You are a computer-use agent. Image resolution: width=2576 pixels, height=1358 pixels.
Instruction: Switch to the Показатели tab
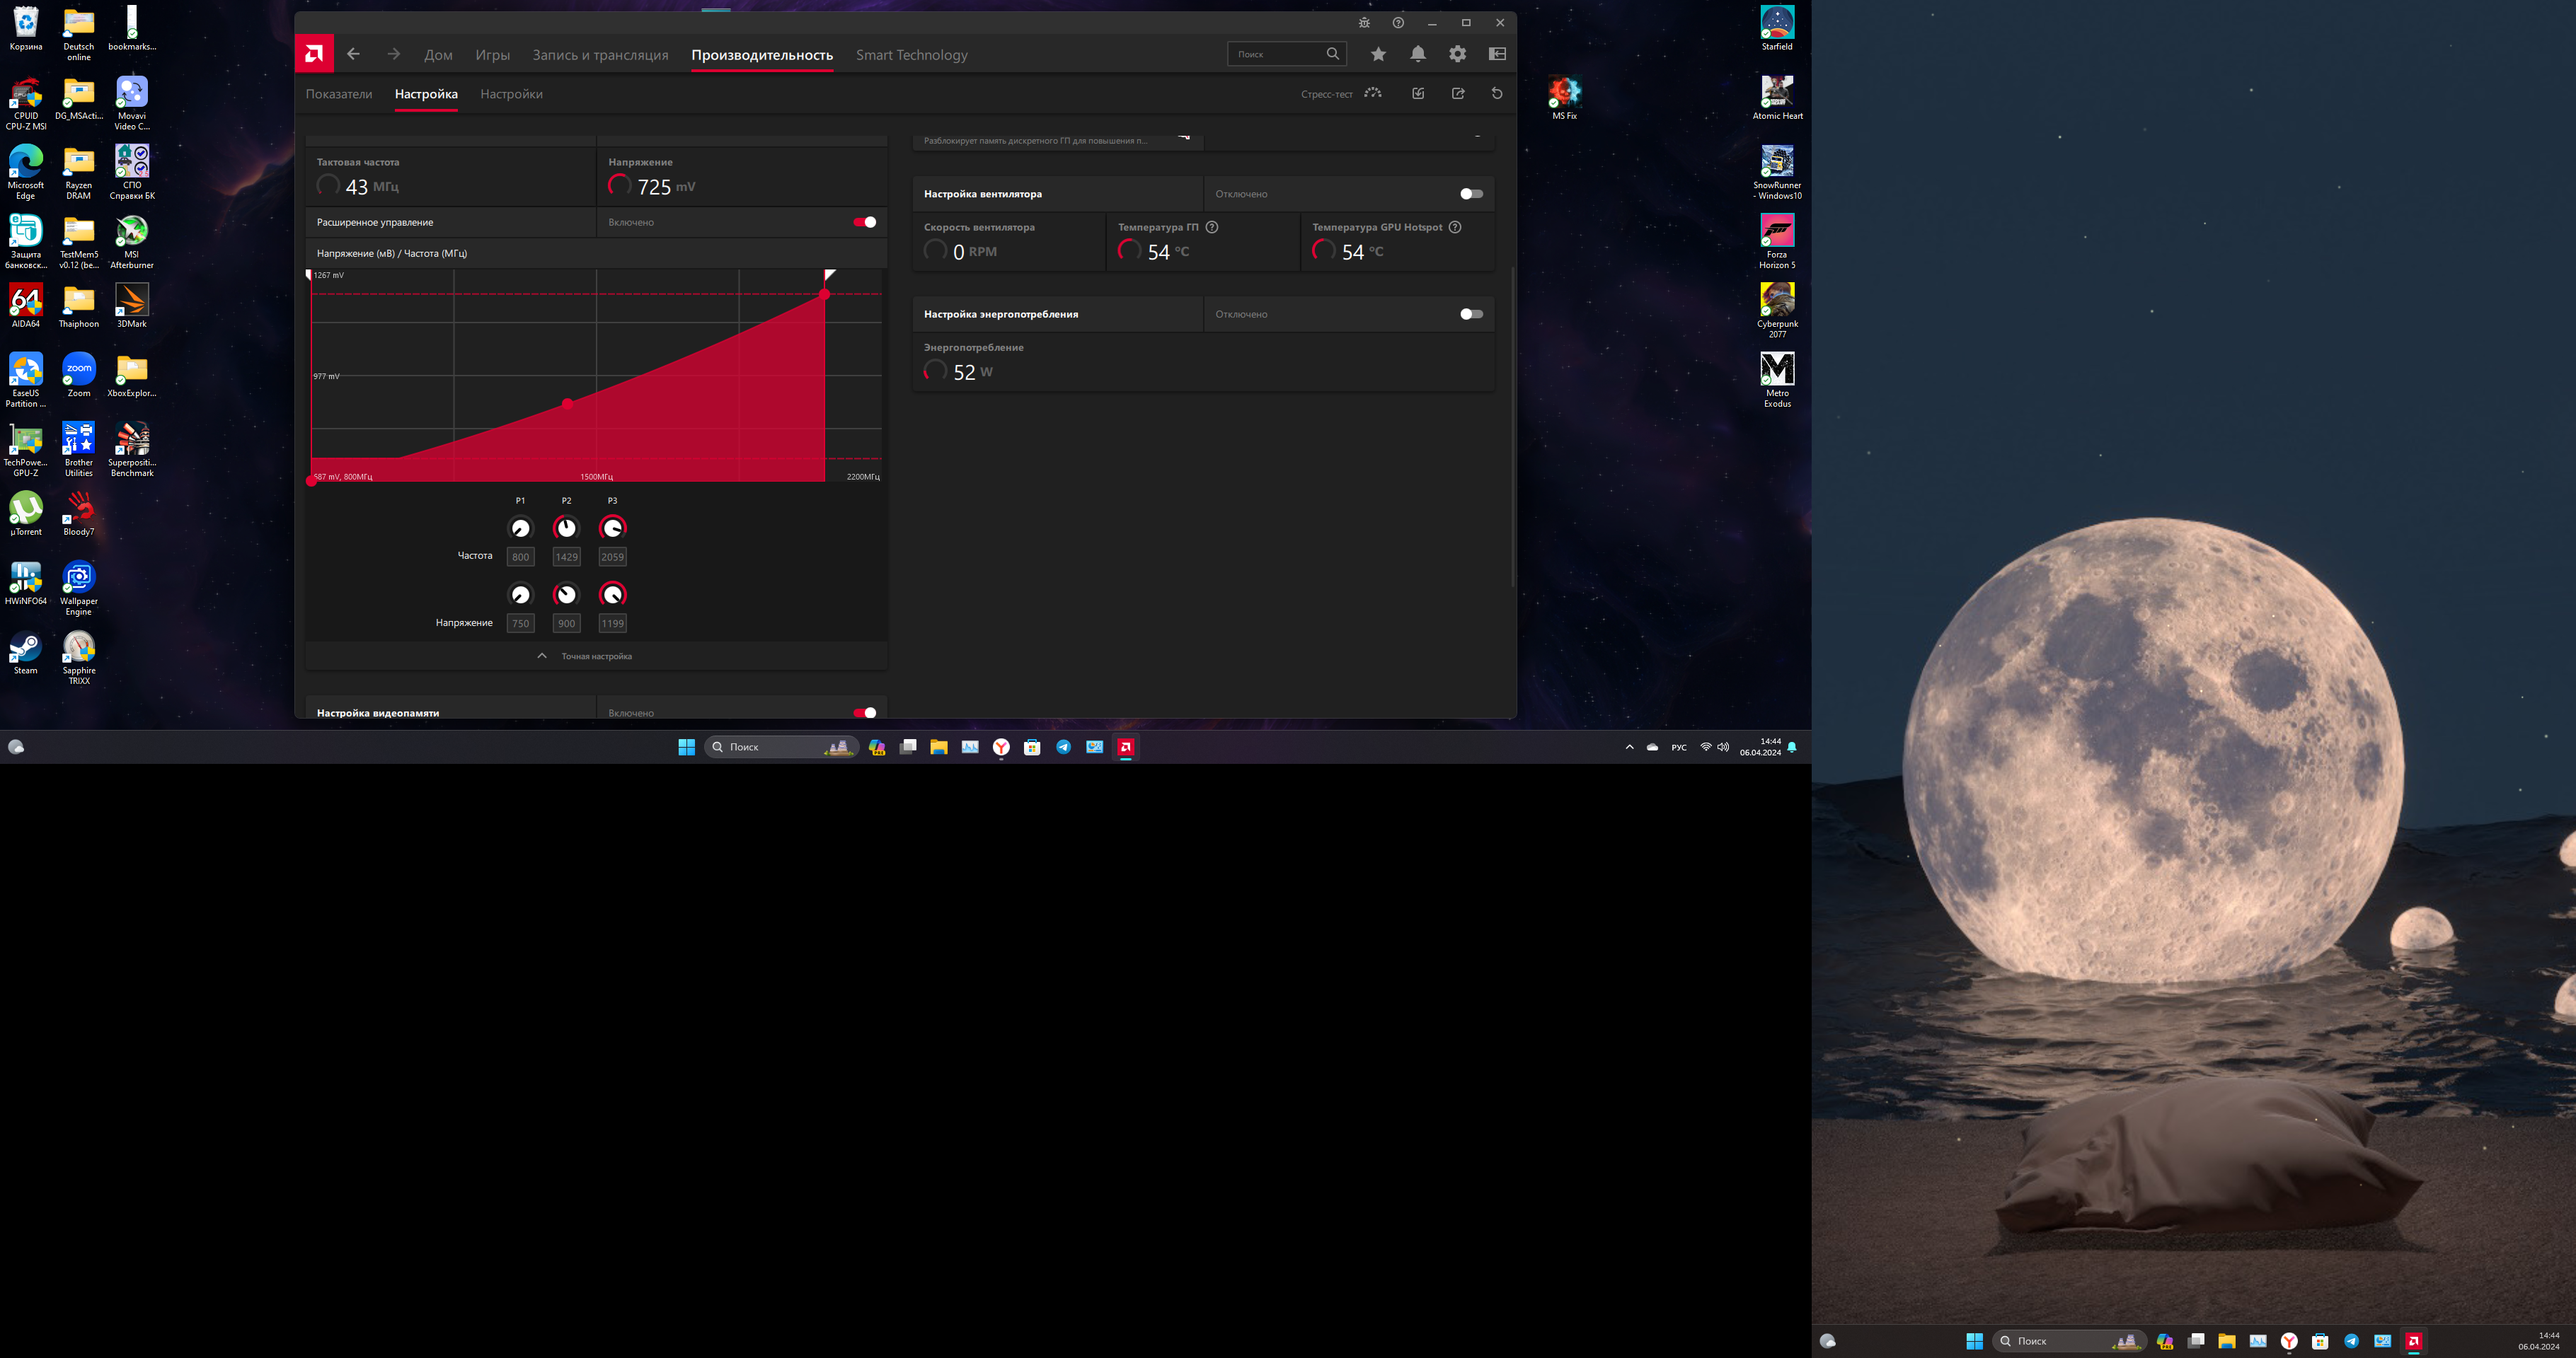339,94
